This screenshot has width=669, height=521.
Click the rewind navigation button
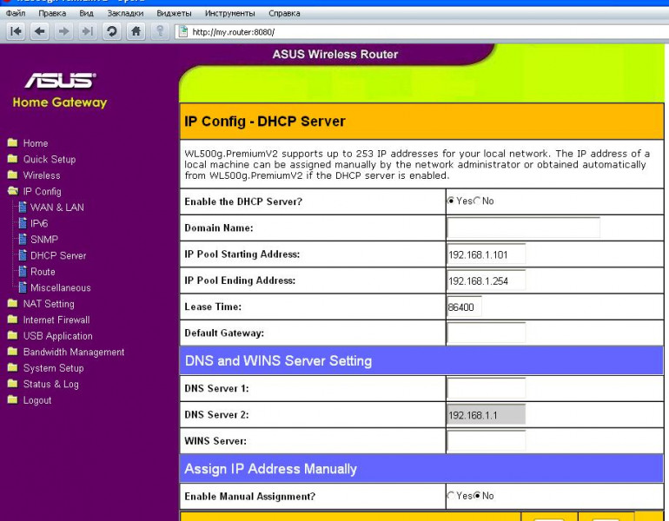pyautogui.click(x=17, y=31)
